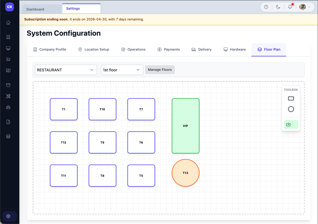Open the Hardware tab
This screenshot has height=224, width=318.
235,50
